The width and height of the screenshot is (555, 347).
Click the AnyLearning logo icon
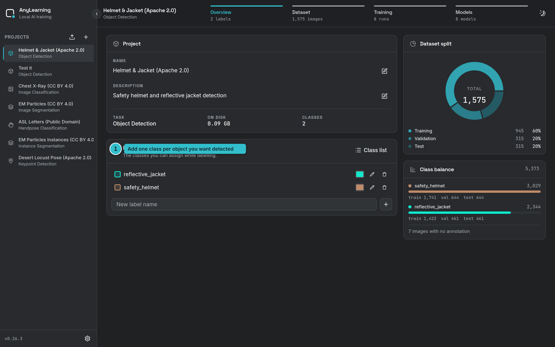(x=10, y=14)
